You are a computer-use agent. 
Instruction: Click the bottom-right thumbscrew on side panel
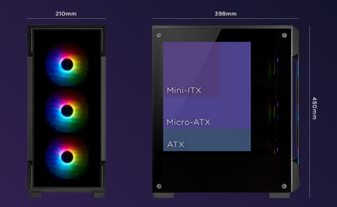click(x=284, y=186)
